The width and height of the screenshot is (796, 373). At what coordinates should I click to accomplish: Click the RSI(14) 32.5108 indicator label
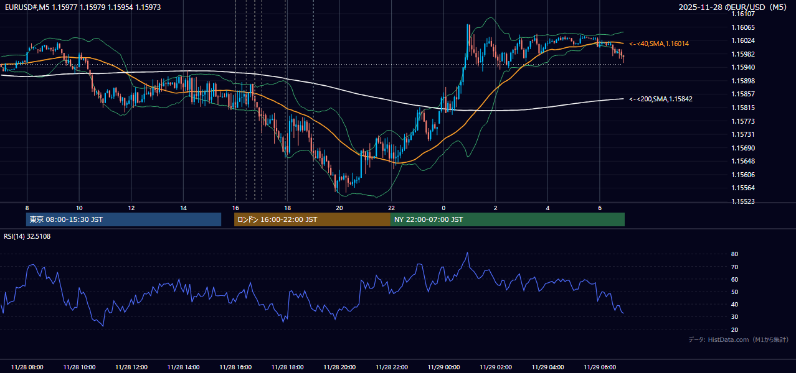(x=27, y=236)
